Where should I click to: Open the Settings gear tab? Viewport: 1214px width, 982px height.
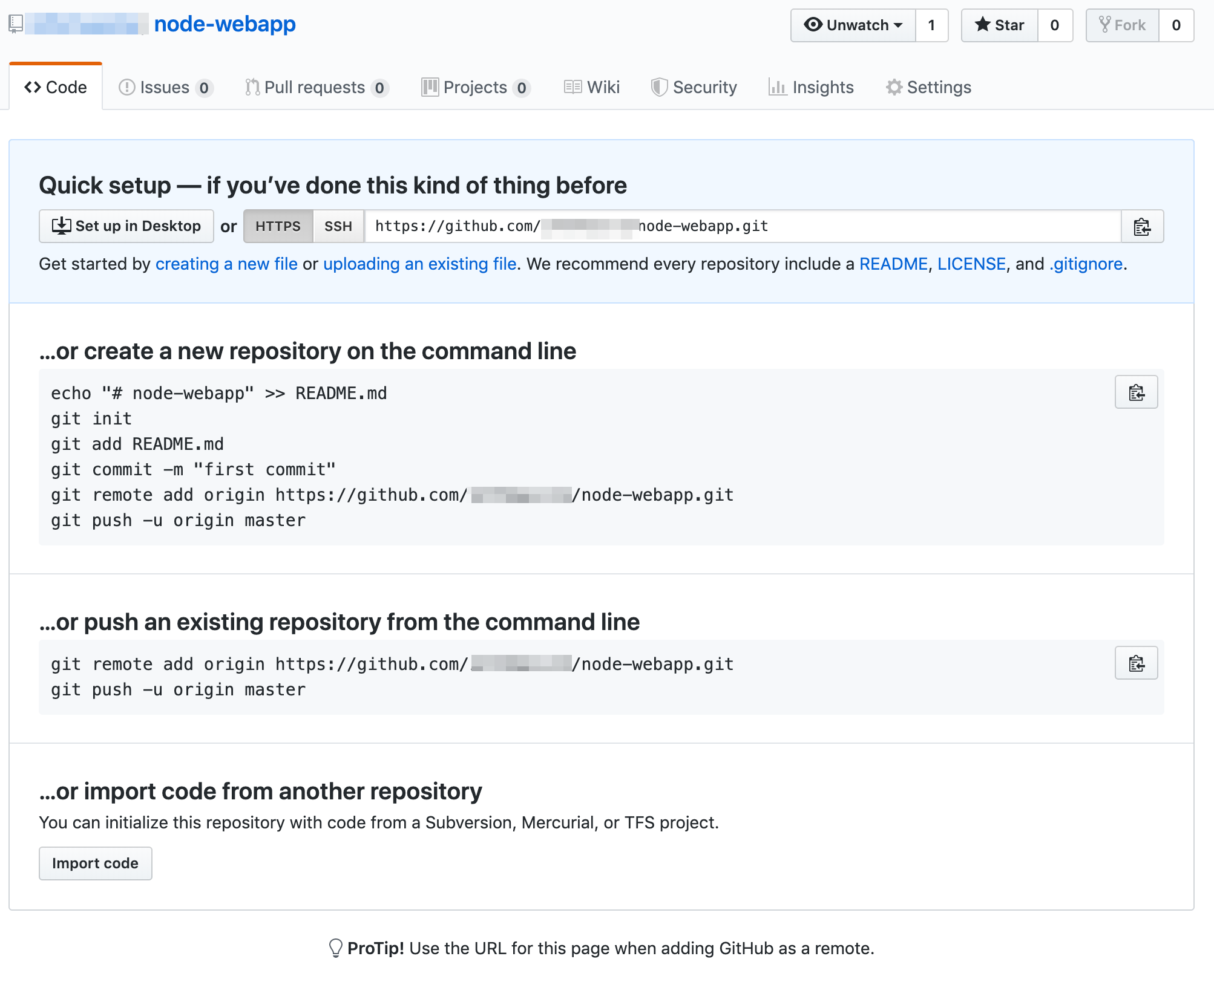[x=929, y=88]
